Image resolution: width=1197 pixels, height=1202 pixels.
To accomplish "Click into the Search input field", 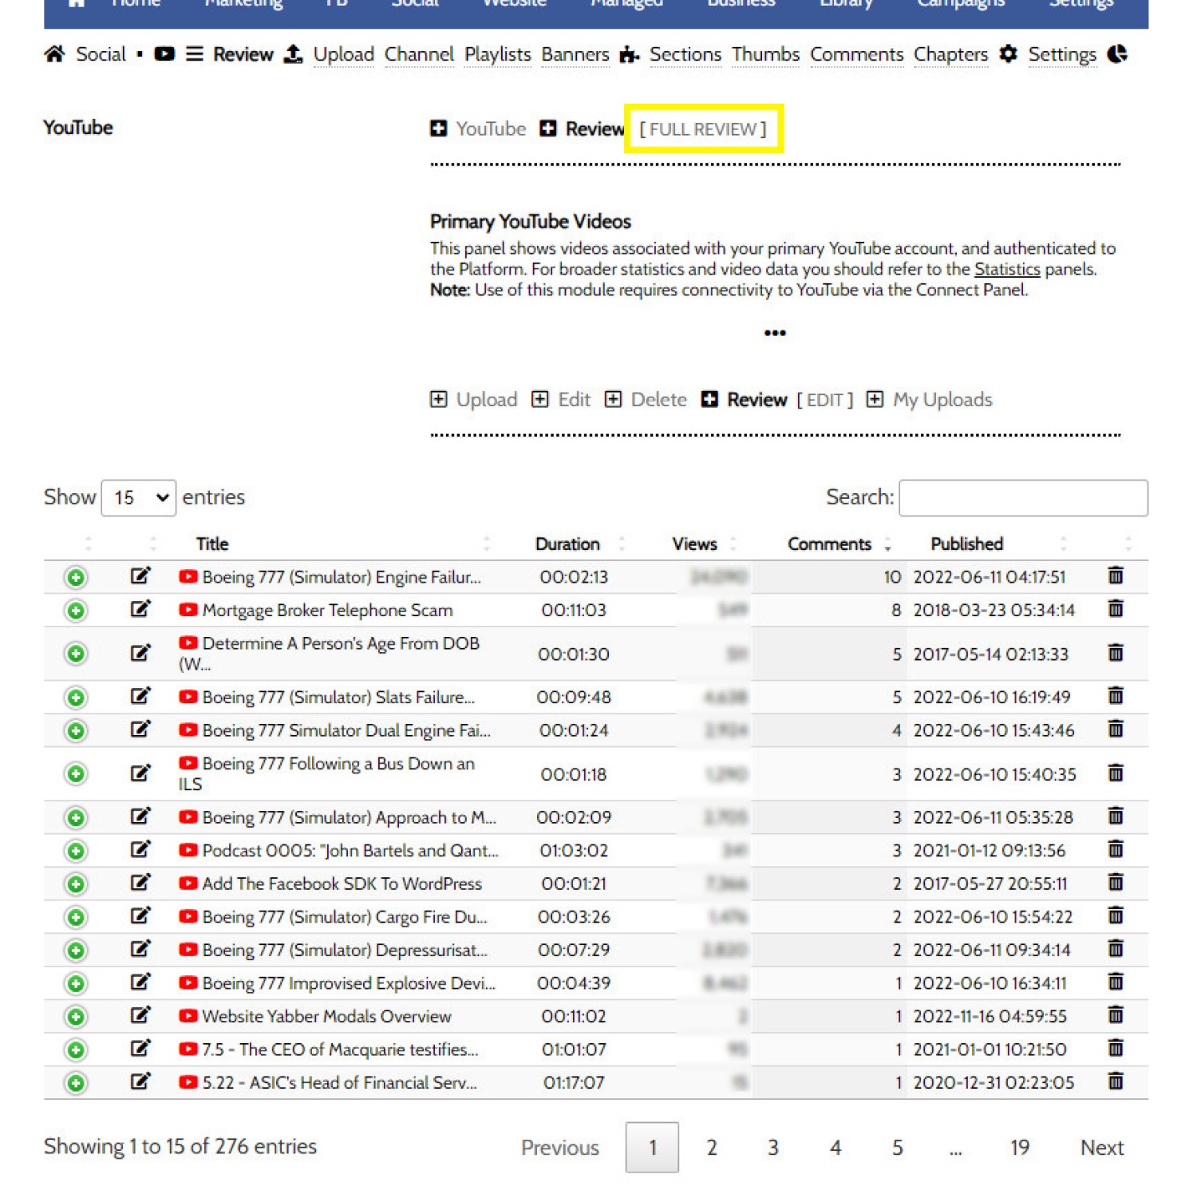I will [1023, 498].
